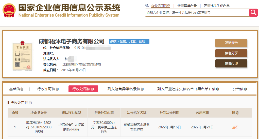Click the small magnifier icon beside 企业信用信息
The height and width of the screenshot is (139, 259).
click(x=147, y=6)
